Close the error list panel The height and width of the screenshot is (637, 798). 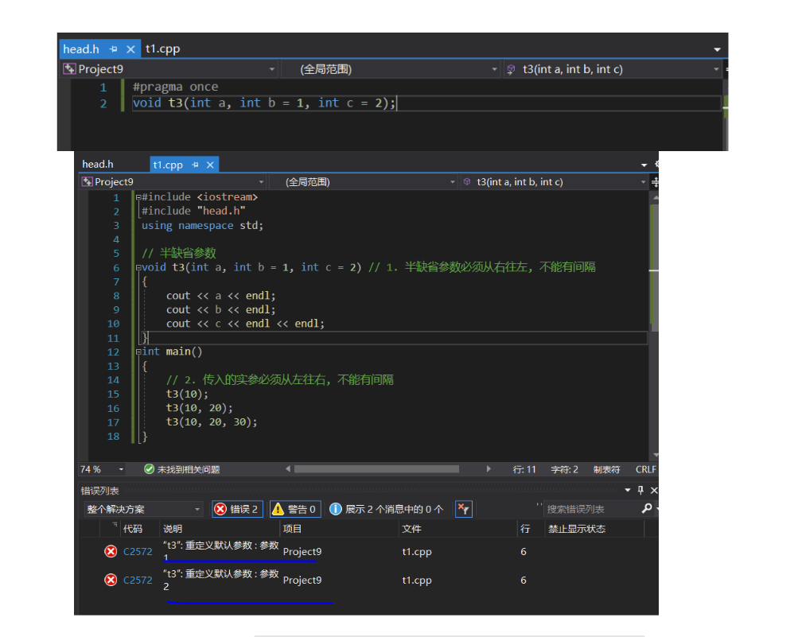654,490
